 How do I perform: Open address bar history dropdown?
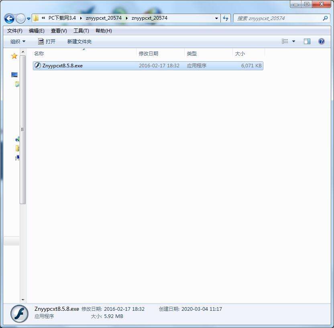pos(216,18)
